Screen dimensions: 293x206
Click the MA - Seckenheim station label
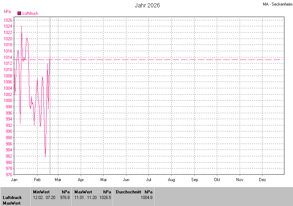click(x=277, y=4)
